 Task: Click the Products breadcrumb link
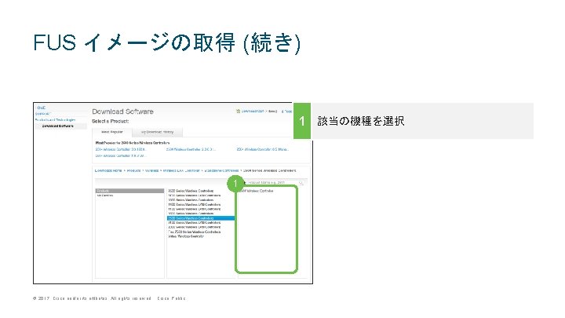(x=133, y=170)
